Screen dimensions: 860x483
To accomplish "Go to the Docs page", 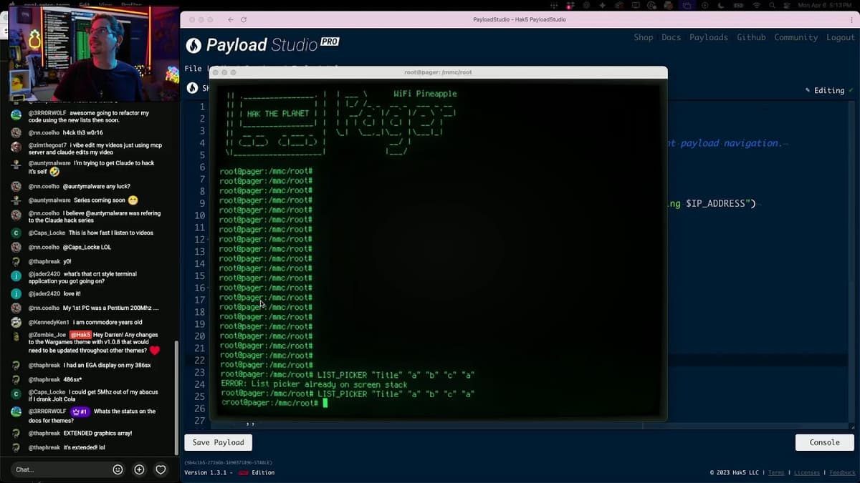I will tap(671, 37).
